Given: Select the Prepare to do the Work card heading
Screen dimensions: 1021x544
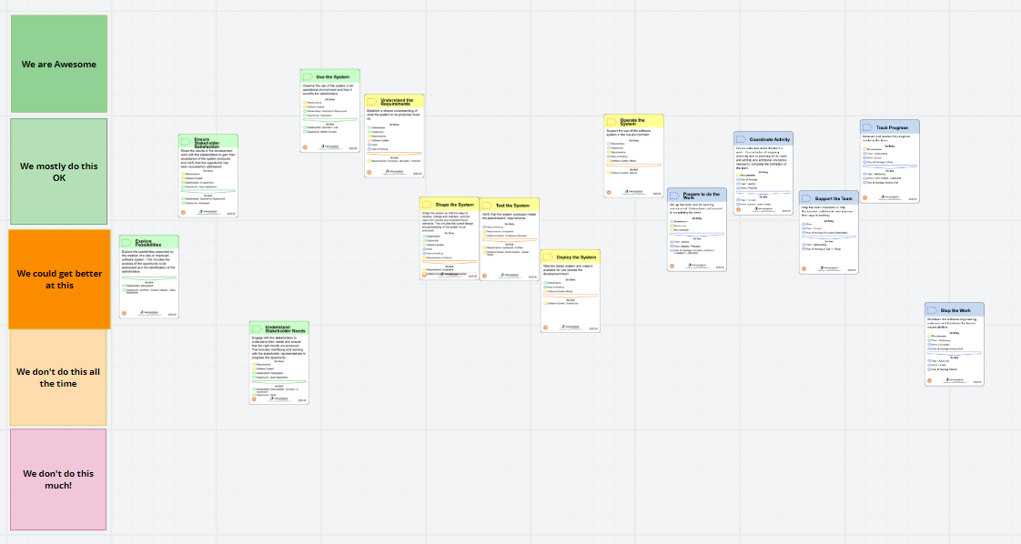Looking at the screenshot, I should pyautogui.click(x=702, y=196).
